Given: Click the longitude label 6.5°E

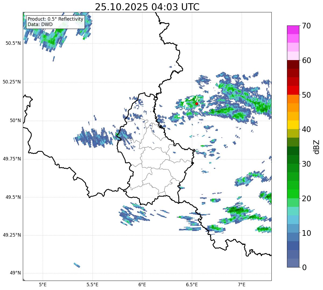Looking at the screenshot, I should [192, 284].
